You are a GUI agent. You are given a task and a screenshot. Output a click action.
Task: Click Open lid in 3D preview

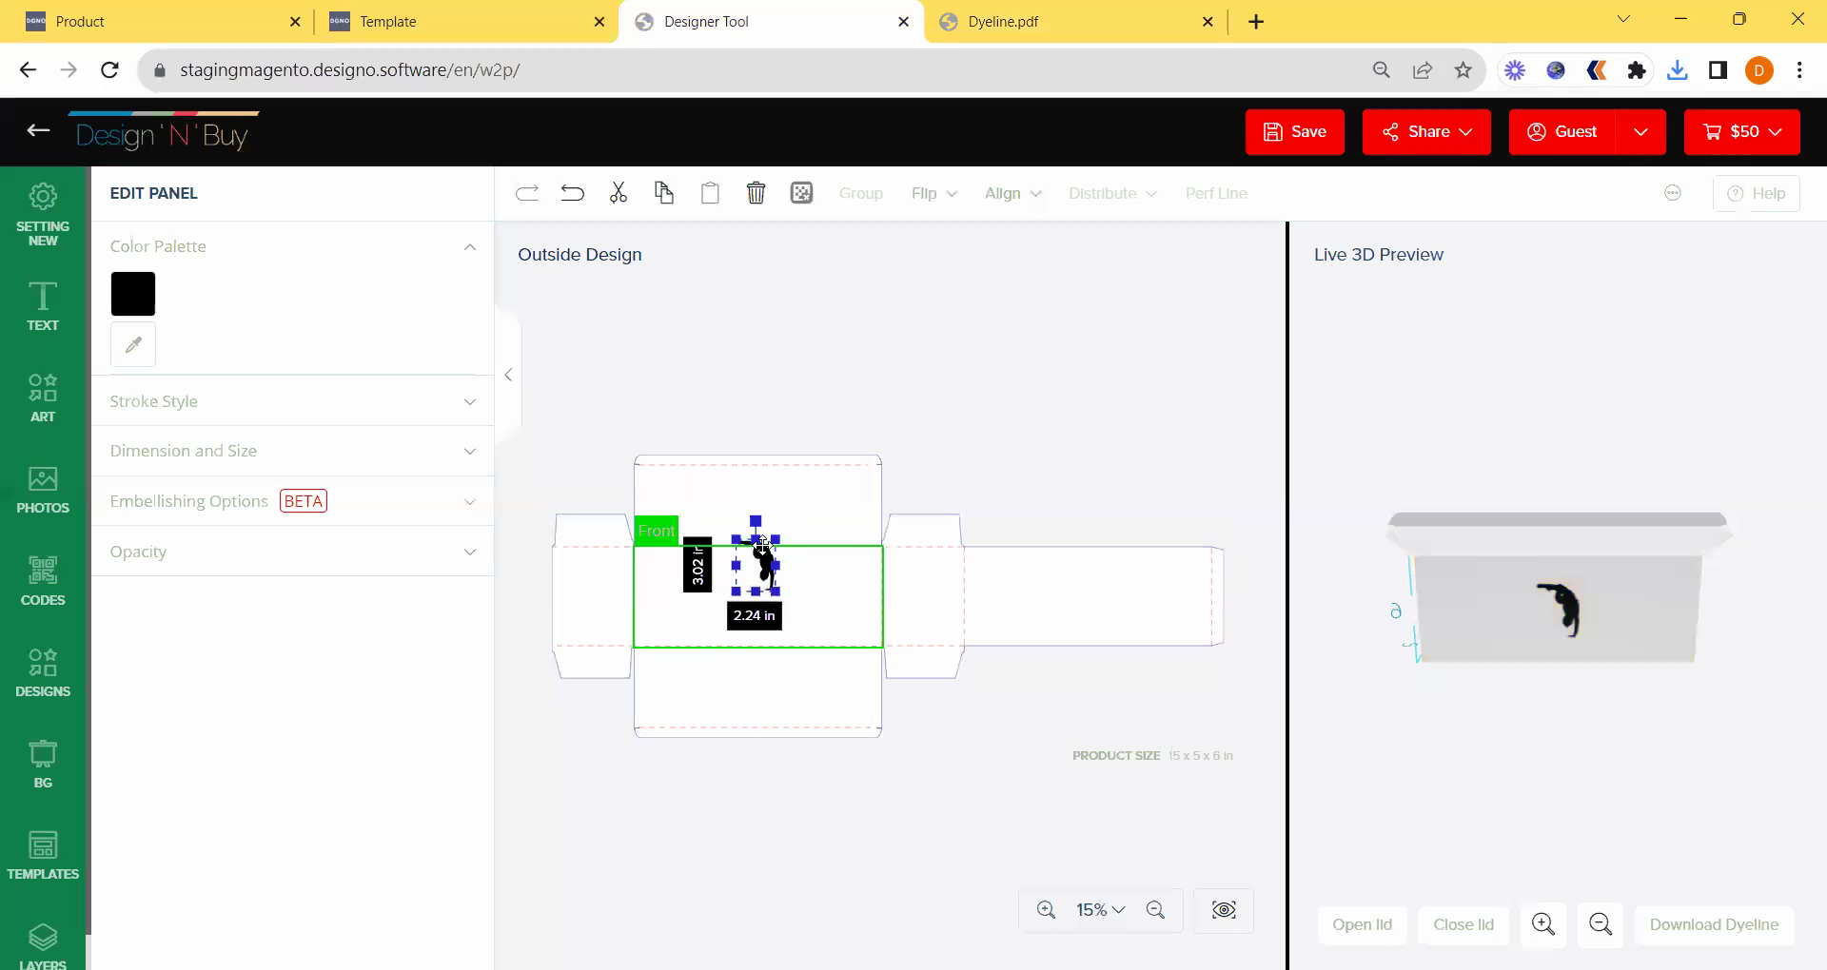pos(1362,924)
